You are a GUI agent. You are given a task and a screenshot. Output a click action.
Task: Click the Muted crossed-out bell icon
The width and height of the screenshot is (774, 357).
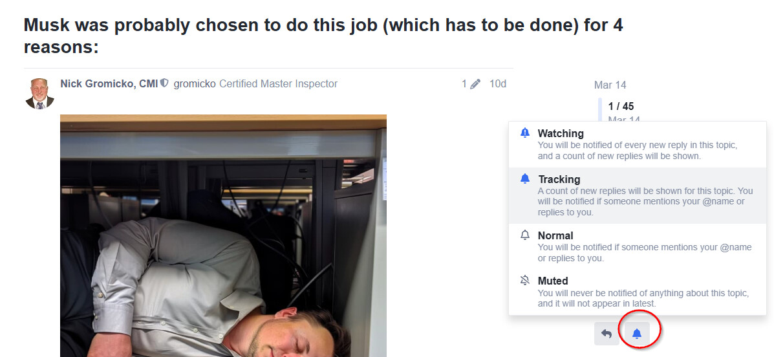pos(524,281)
